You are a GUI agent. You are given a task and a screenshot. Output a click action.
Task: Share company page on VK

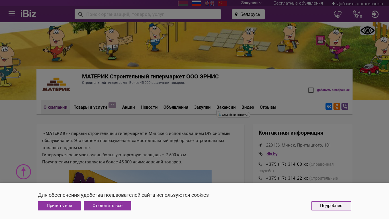pos(329,106)
